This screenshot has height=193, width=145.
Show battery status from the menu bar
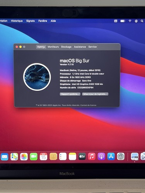click(123, 21)
